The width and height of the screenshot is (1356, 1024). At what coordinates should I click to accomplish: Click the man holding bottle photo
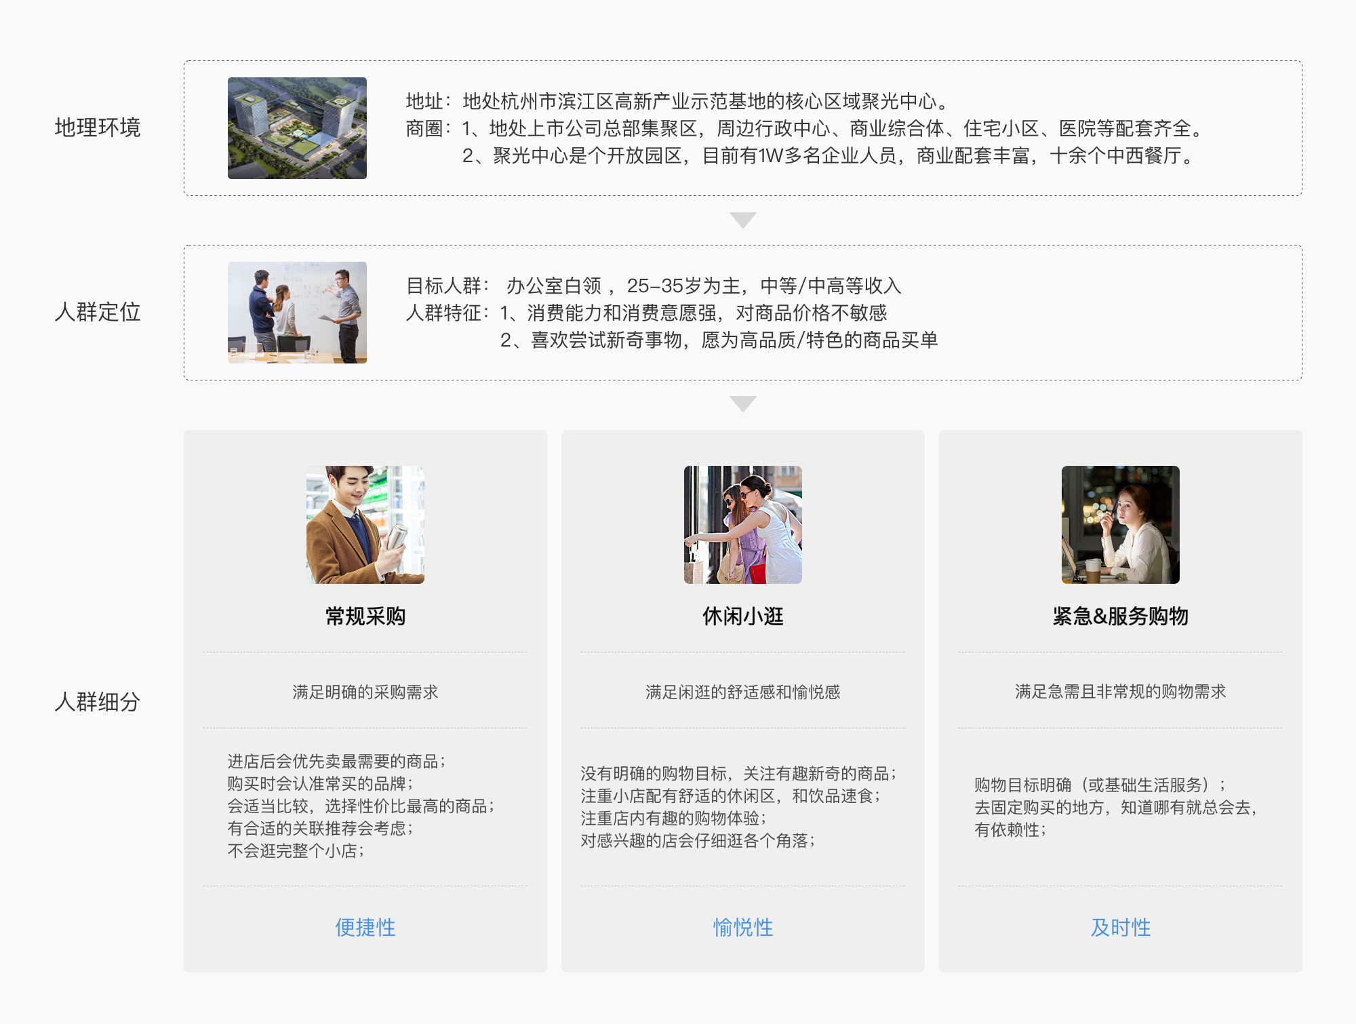365,524
